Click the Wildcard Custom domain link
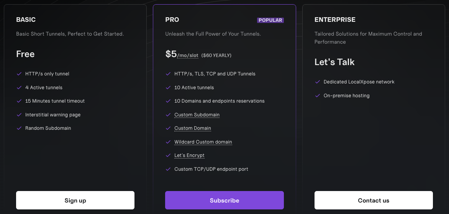This screenshot has width=449, height=214. click(203, 142)
